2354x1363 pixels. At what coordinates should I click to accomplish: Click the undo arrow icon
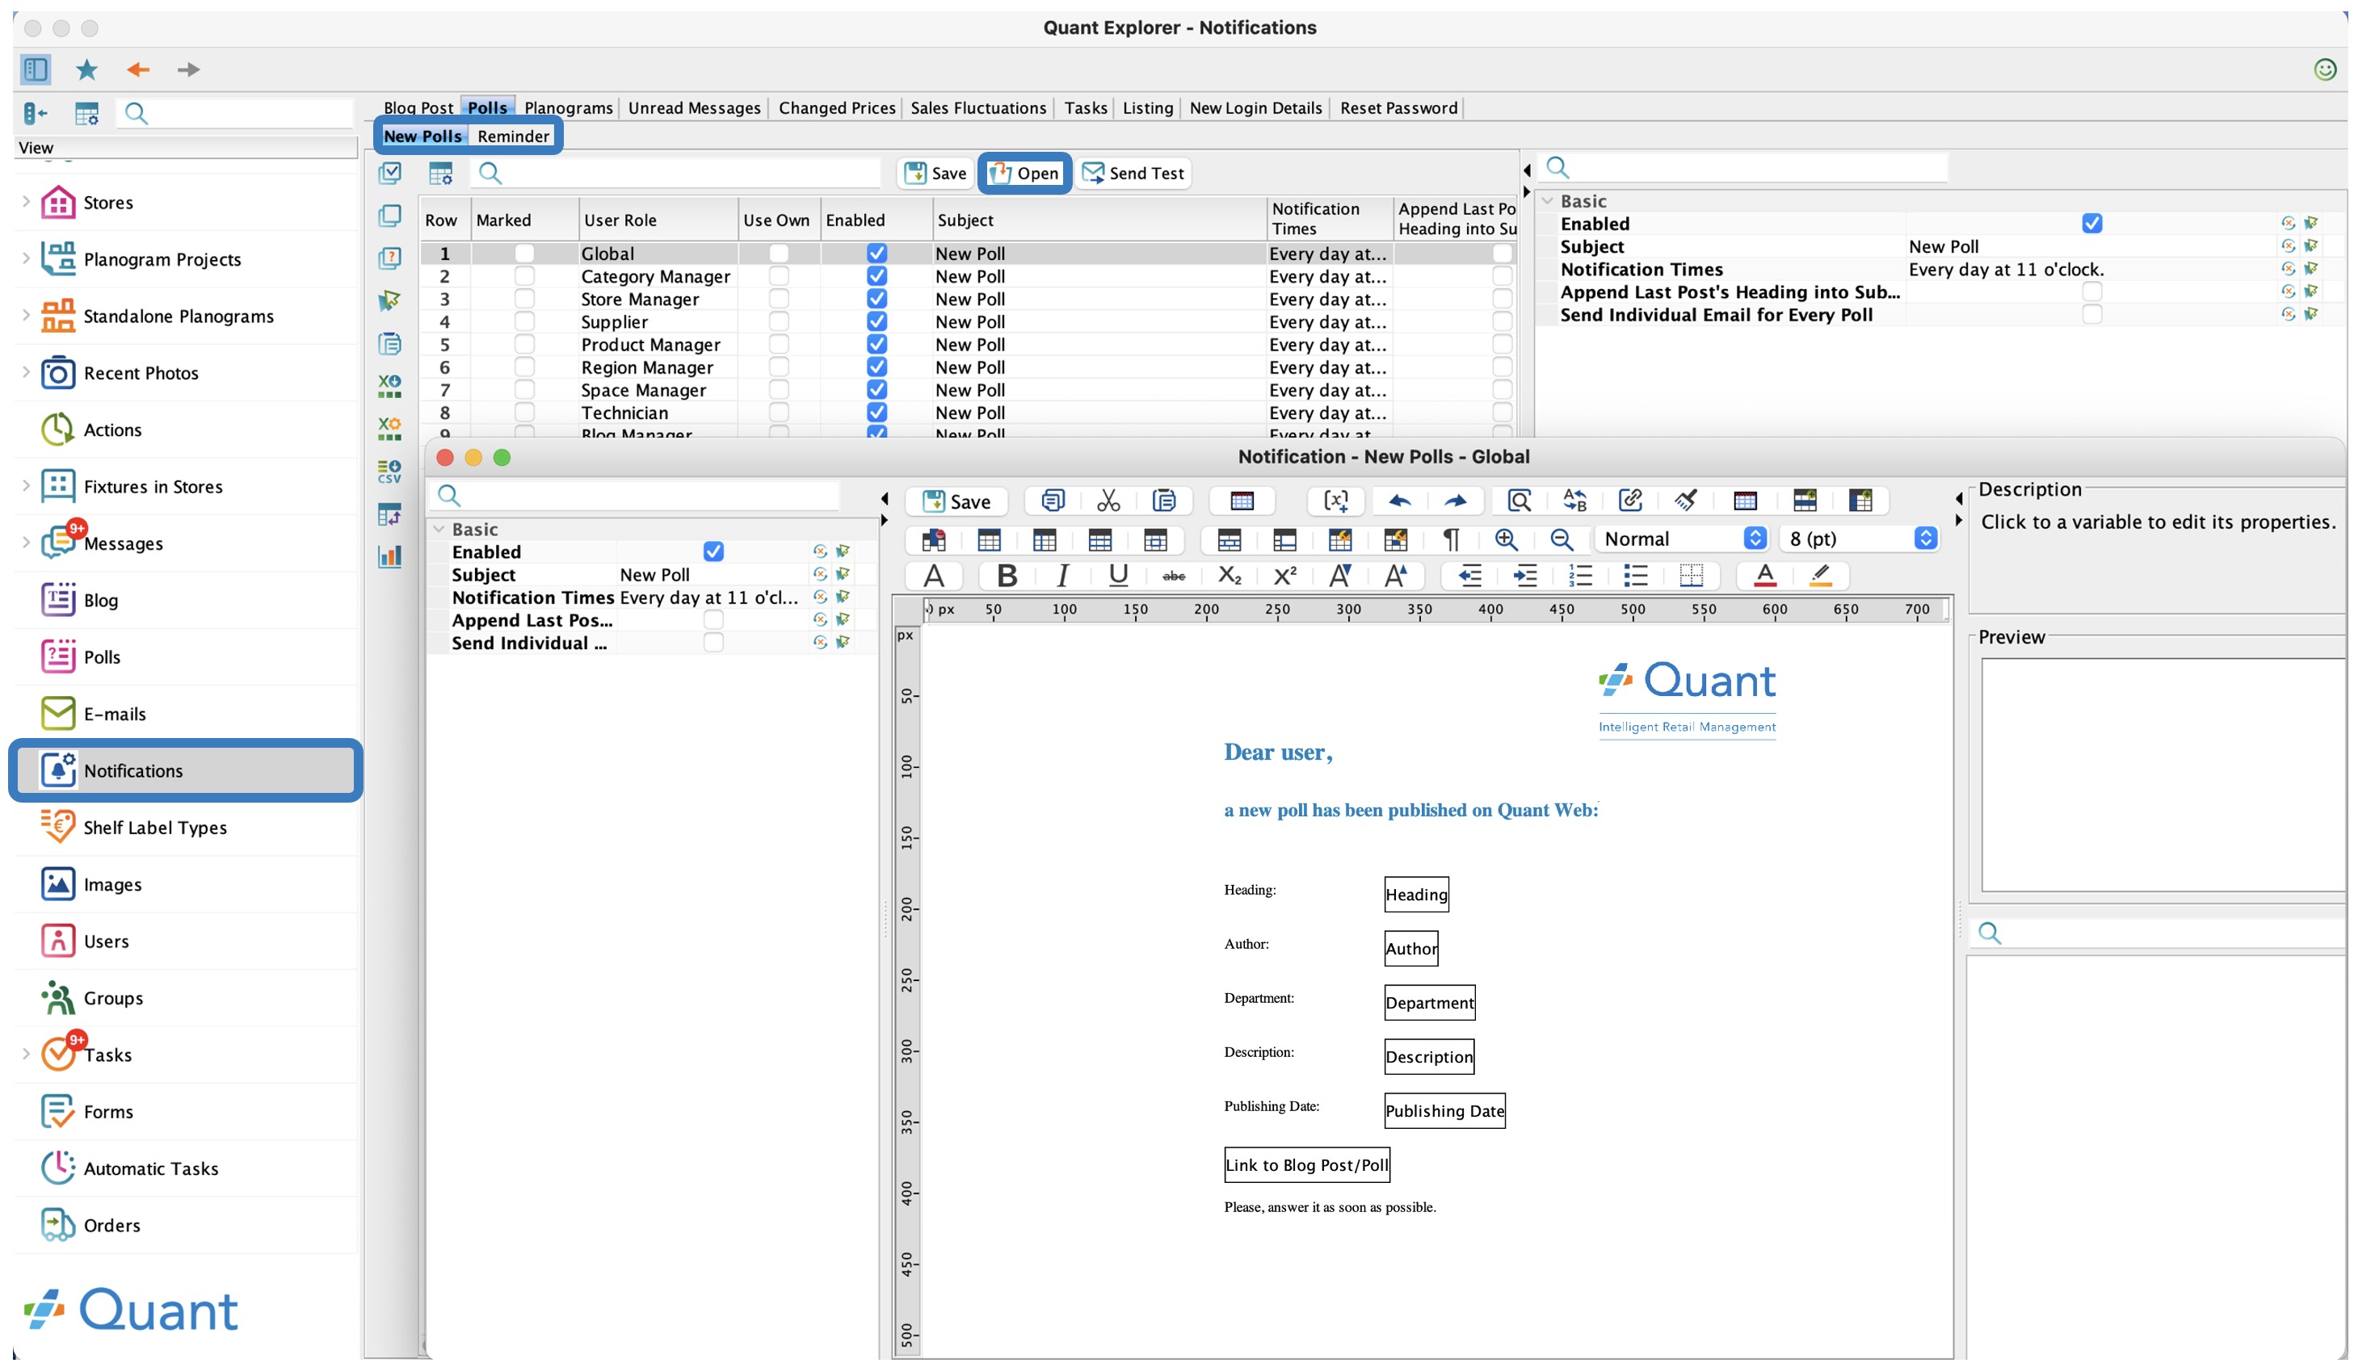1399,501
